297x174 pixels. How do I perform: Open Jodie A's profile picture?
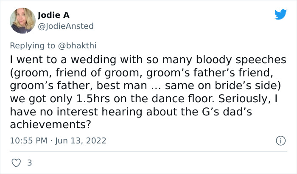tap(22, 21)
